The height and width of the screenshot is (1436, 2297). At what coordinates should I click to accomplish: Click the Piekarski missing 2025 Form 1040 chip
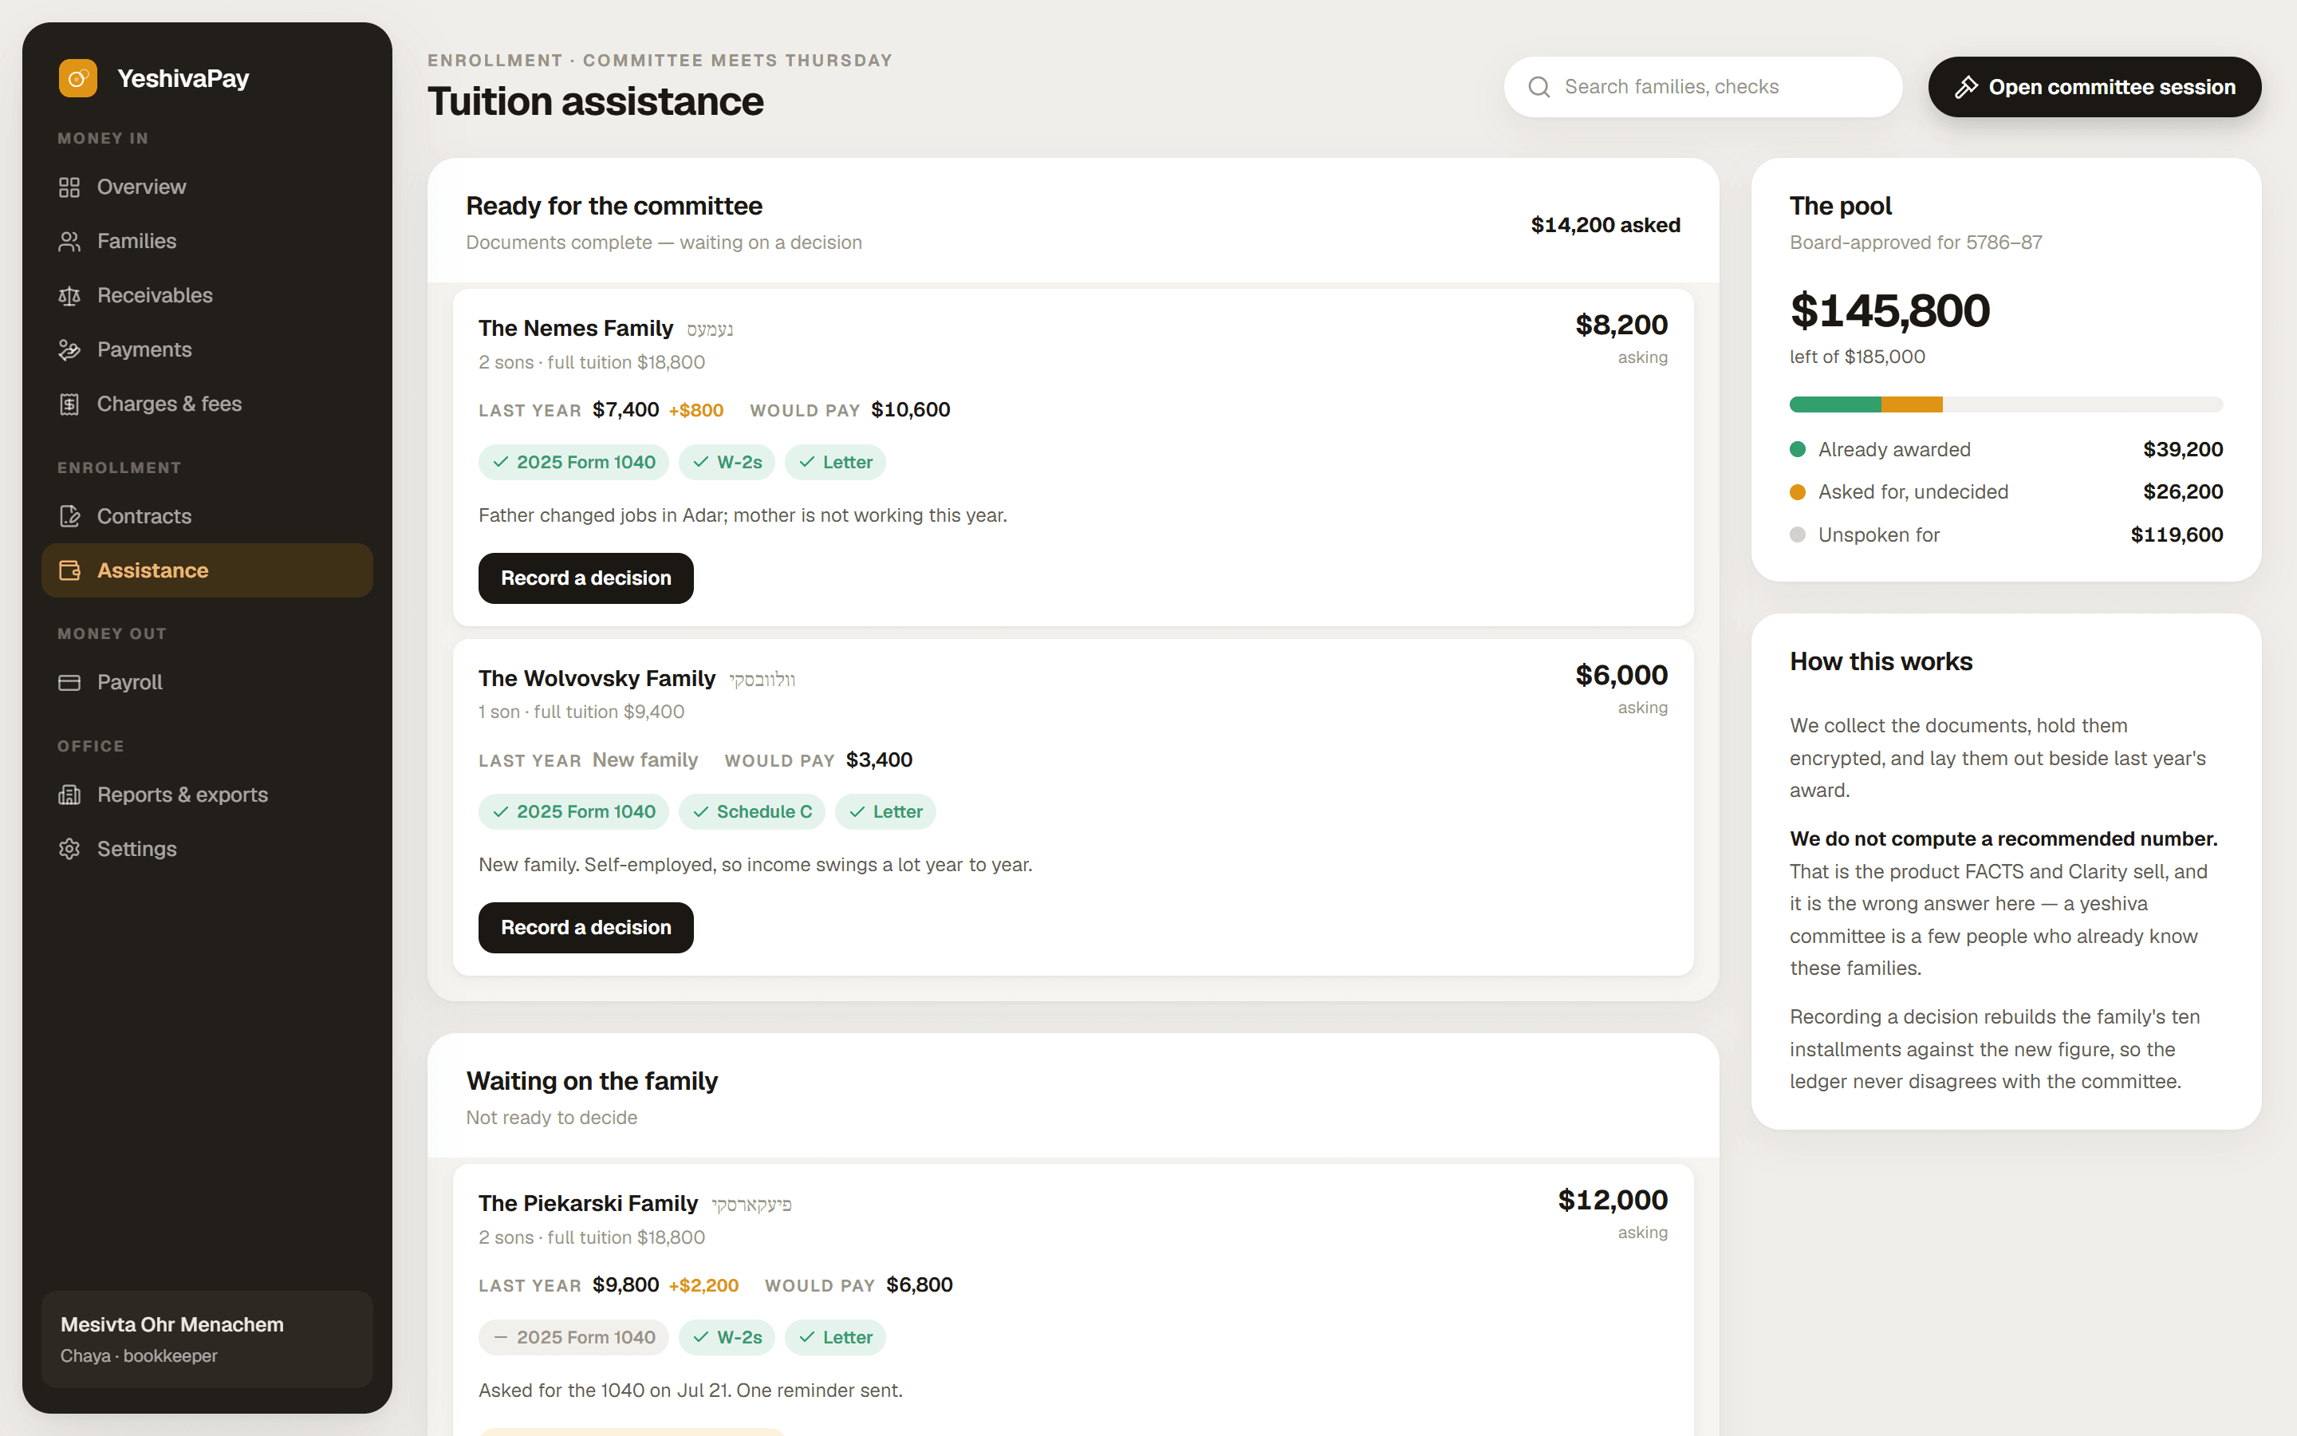(573, 1337)
